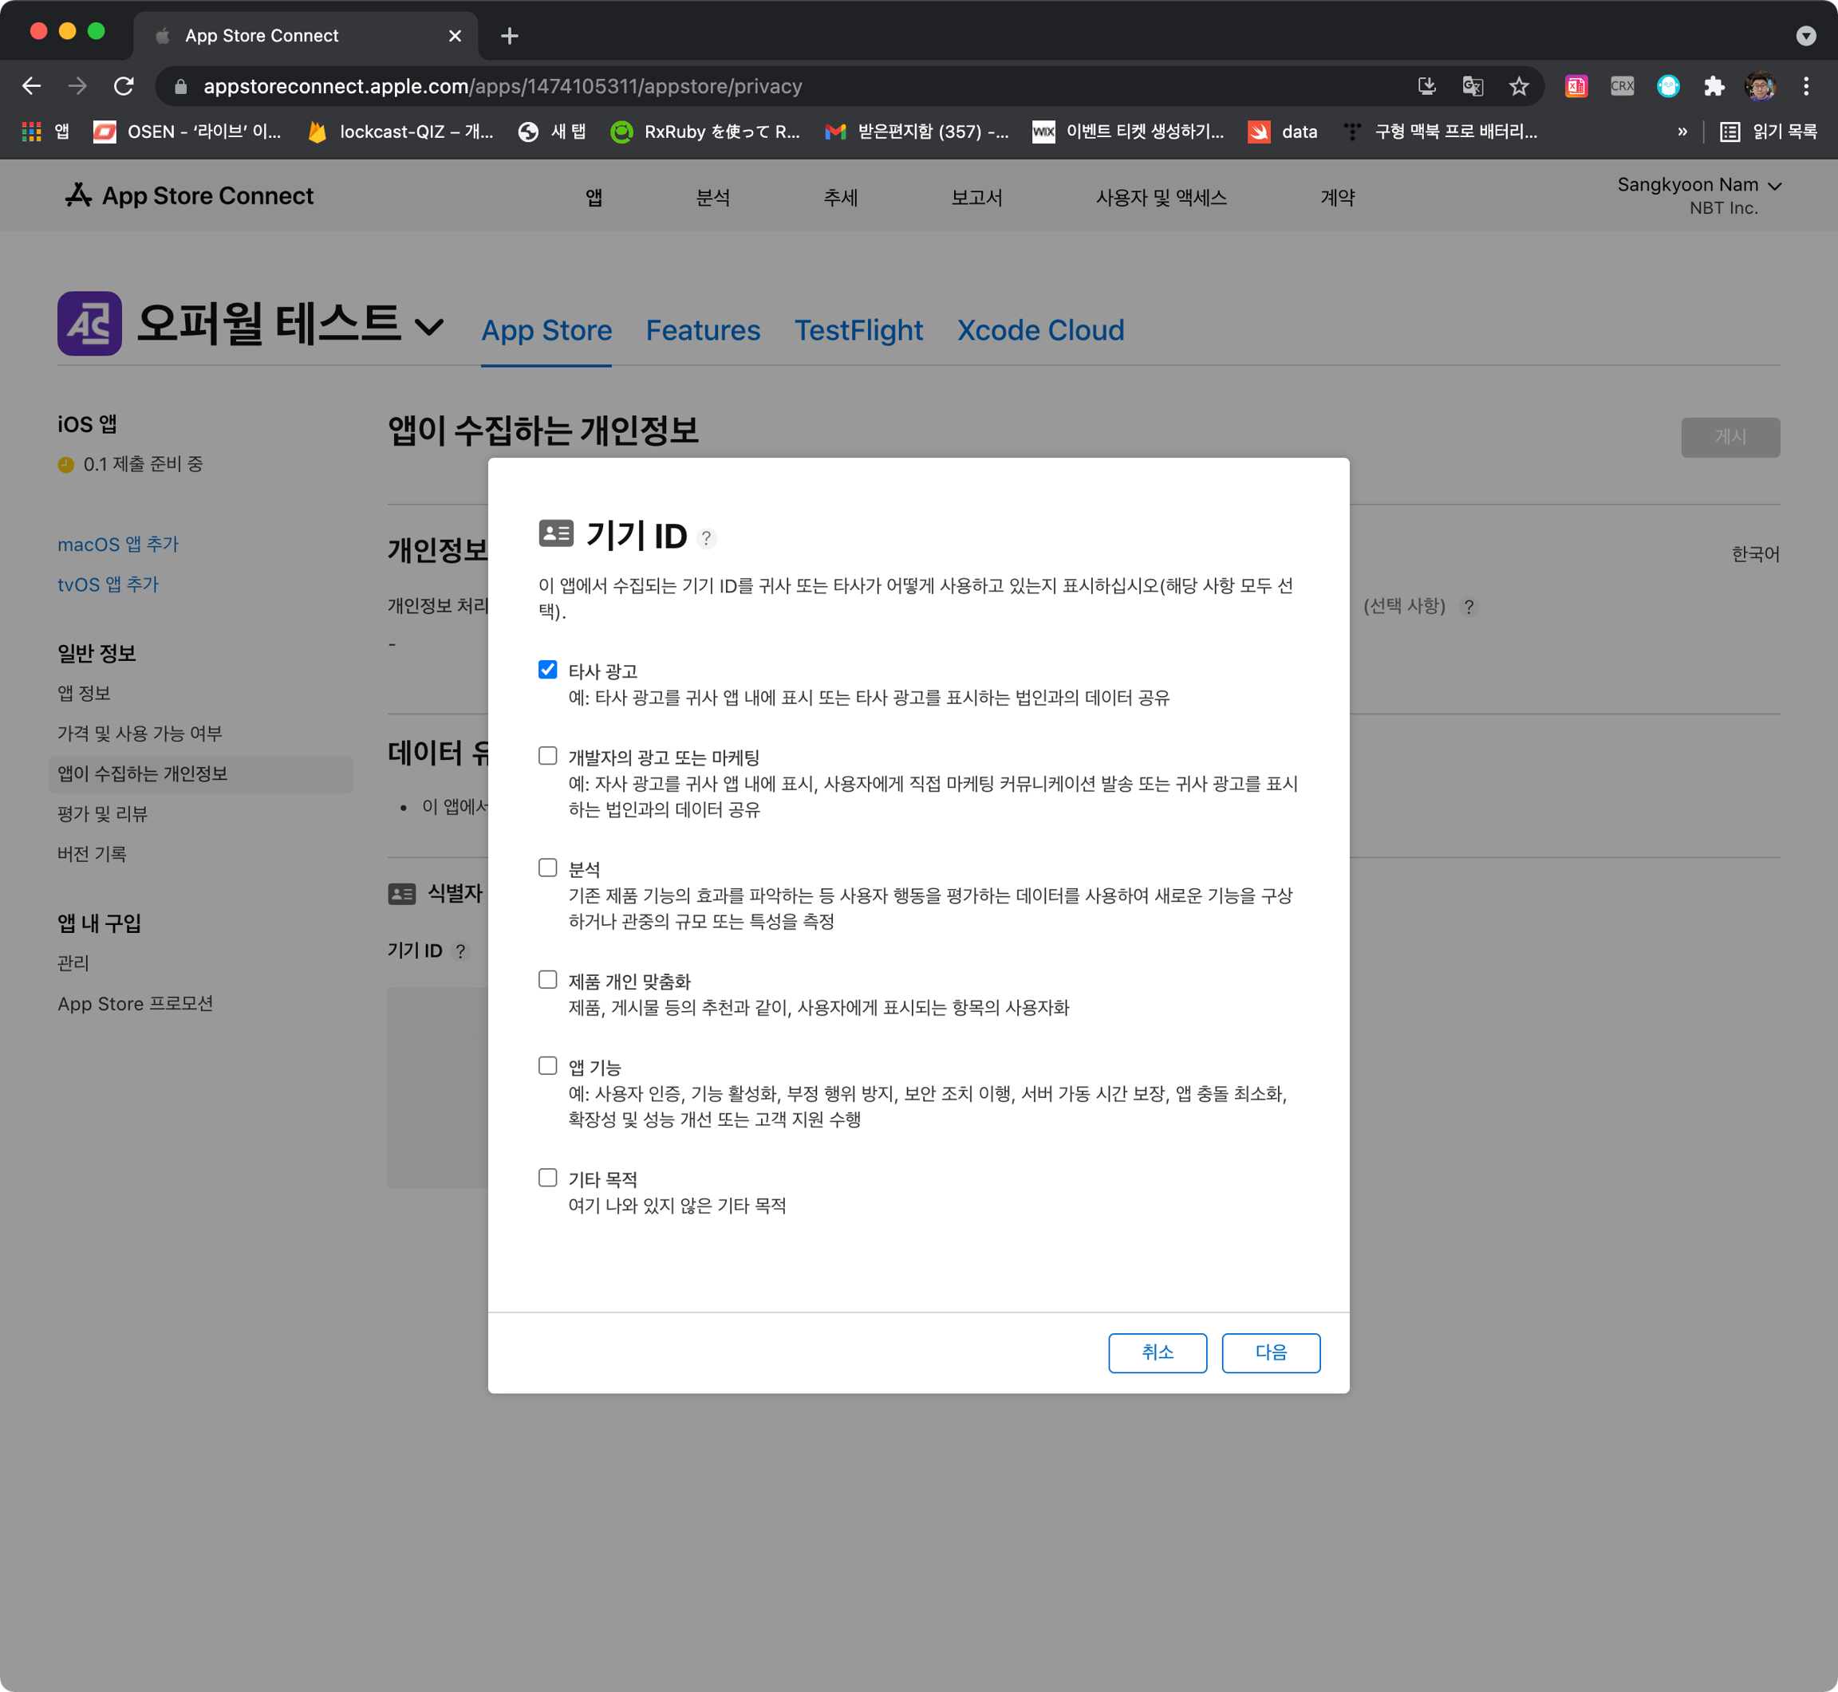Check the 분석 checkbox
The height and width of the screenshot is (1692, 1838).
coord(547,867)
